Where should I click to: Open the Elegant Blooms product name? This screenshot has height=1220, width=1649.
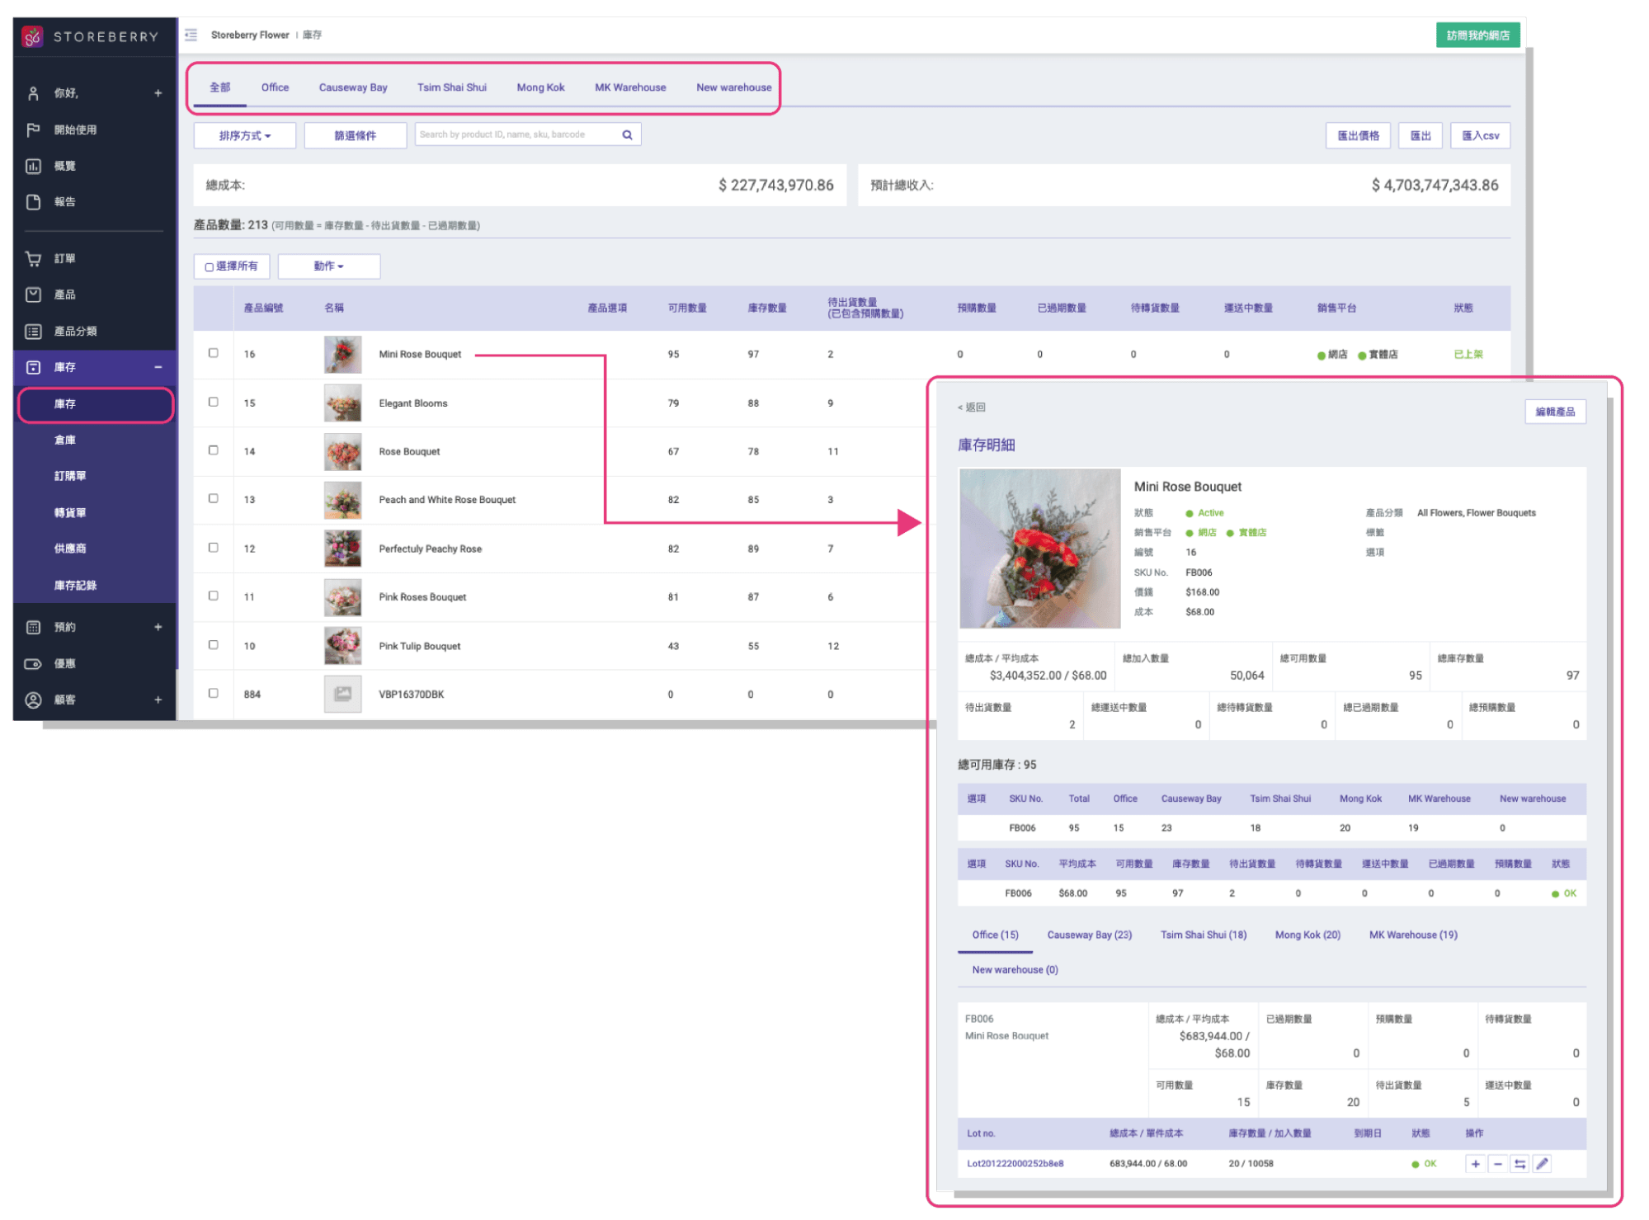tap(413, 403)
